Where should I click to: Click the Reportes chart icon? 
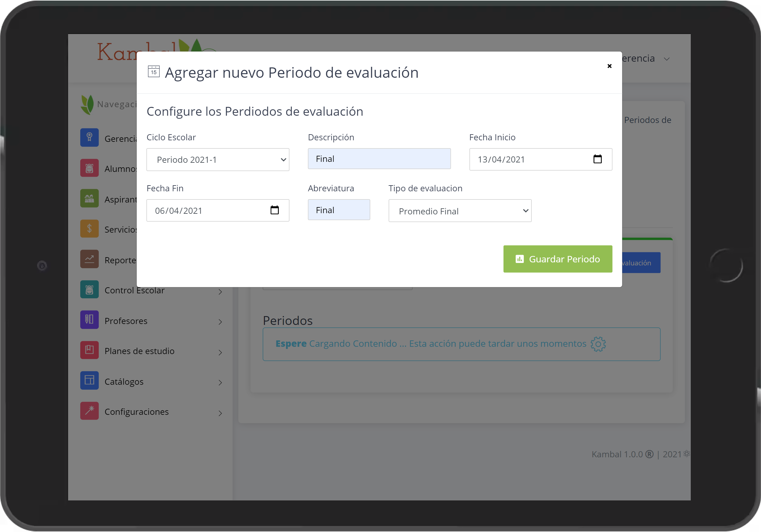[x=89, y=259]
